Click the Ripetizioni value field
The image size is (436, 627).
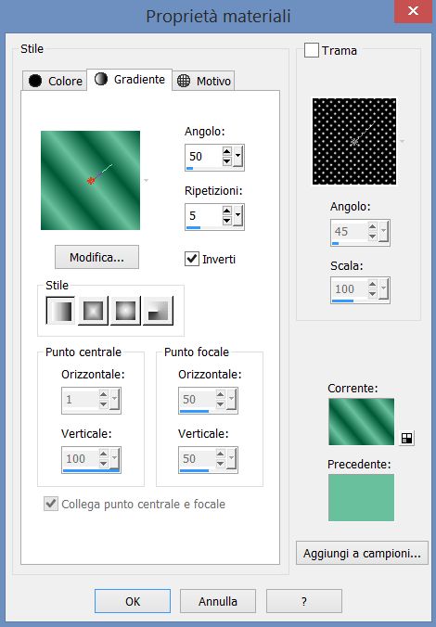203,216
